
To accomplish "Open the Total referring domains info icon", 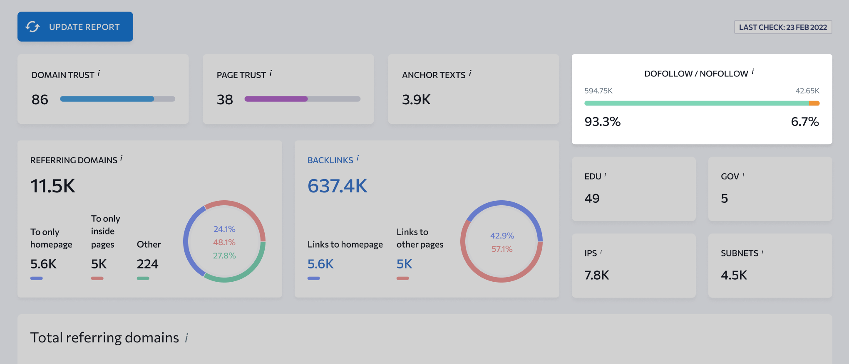I will pos(186,338).
